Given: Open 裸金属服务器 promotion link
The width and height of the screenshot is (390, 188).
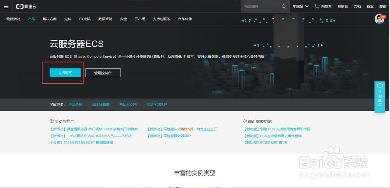Looking at the screenshot, I should point(94,129).
